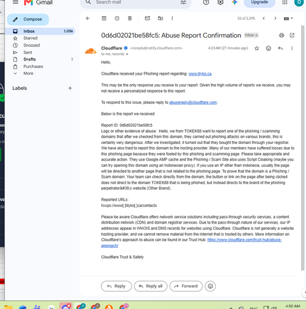Report this email as spam

point(117,19)
